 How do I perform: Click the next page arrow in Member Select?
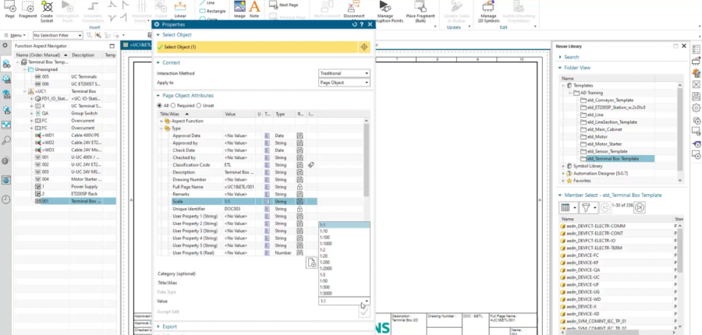640,207
